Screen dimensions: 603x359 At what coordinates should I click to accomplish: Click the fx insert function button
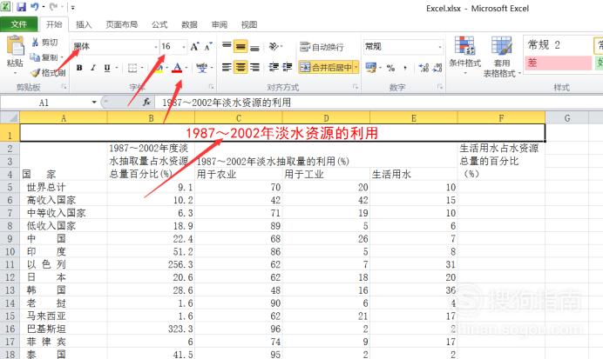coord(146,103)
